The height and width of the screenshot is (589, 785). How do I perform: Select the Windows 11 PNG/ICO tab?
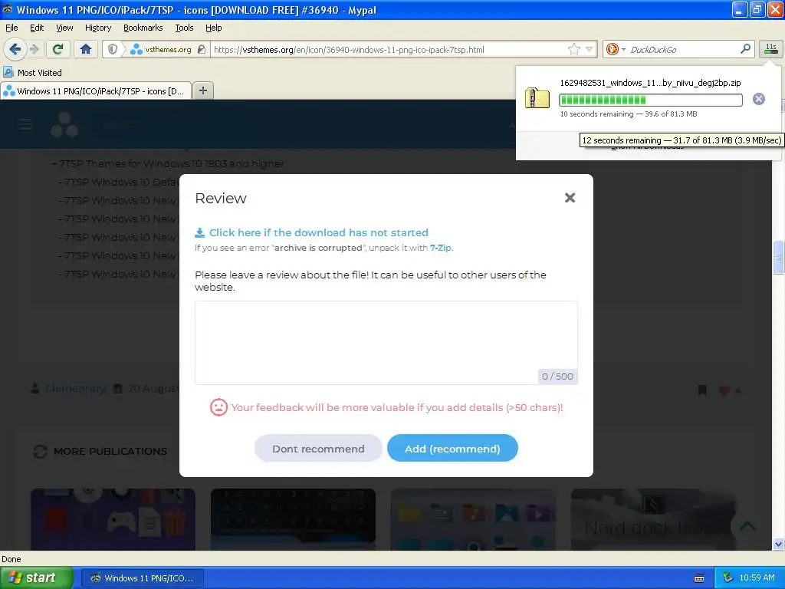(x=96, y=91)
